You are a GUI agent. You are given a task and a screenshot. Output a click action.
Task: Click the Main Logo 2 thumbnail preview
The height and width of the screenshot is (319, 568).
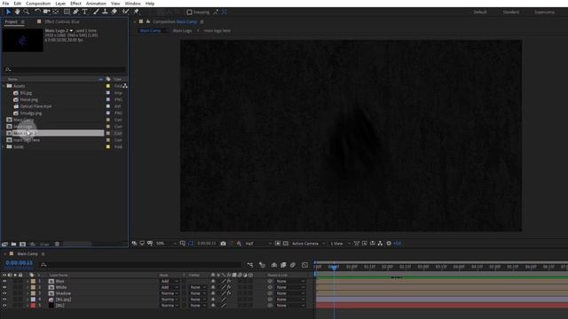pos(22,40)
